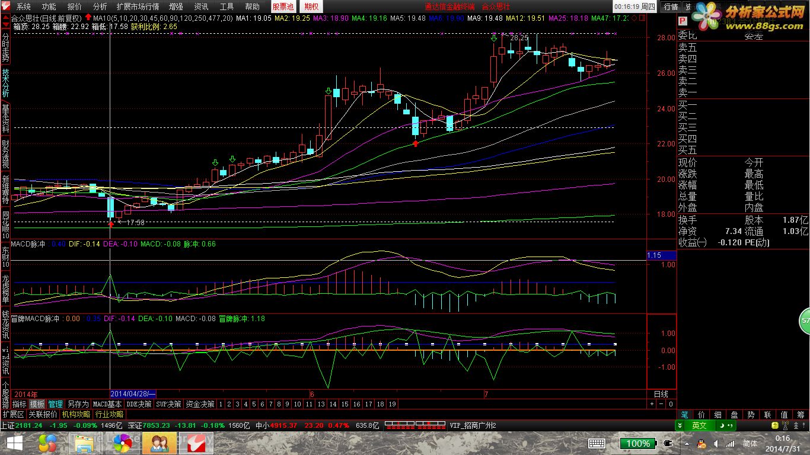Click the 上证 index value 2181.24
Image resolution: width=810 pixels, height=455 pixels.
[30, 425]
